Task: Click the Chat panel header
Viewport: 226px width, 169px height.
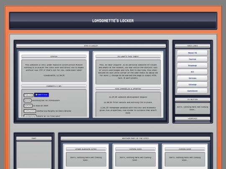Action: (x=34, y=138)
